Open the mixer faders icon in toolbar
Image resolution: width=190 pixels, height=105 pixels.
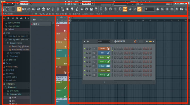(x=58, y=9)
